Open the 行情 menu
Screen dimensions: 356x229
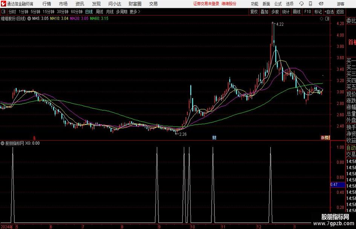coord(47,4)
